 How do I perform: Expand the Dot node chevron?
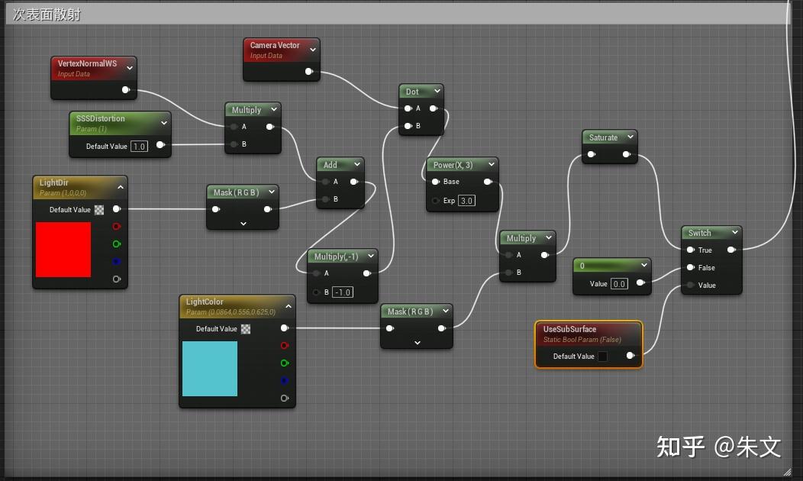437,91
